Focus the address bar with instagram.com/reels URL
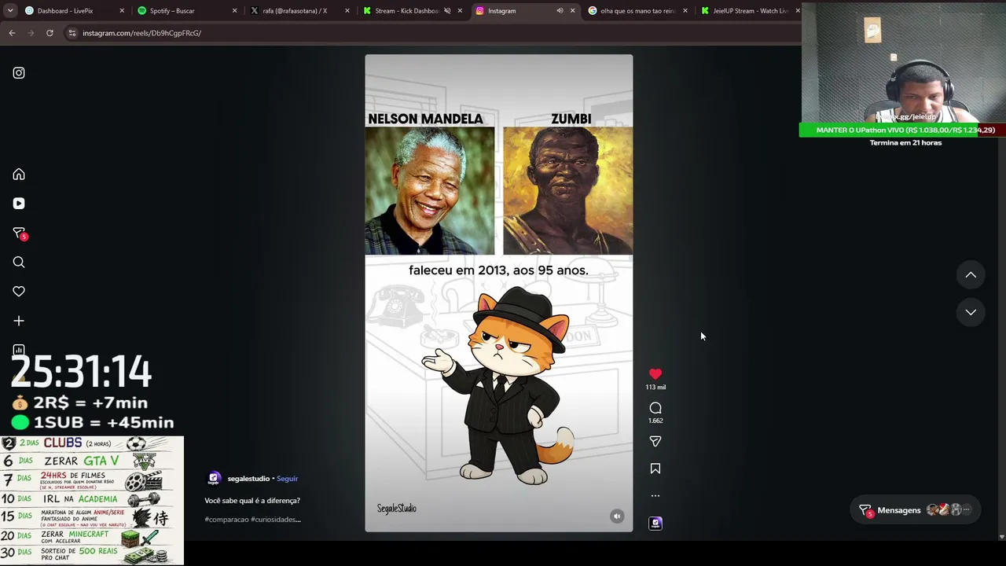The width and height of the screenshot is (1006, 566). [x=432, y=33]
